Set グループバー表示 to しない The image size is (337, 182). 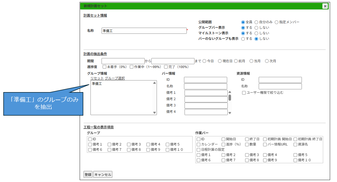[256, 28]
